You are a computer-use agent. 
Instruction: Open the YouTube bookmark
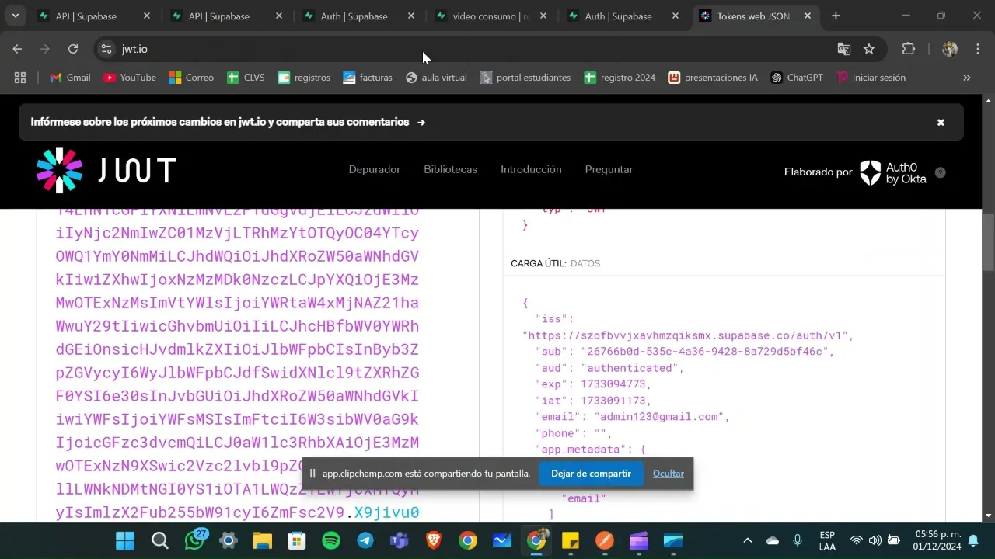coord(130,78)
